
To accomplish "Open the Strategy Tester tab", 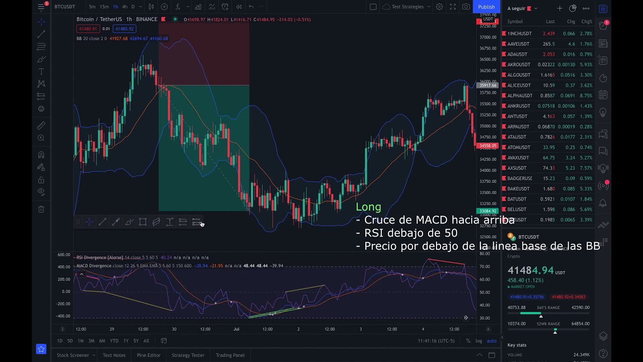I will coord(188,355).
